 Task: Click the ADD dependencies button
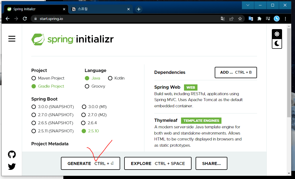click(x=235, y=72)
